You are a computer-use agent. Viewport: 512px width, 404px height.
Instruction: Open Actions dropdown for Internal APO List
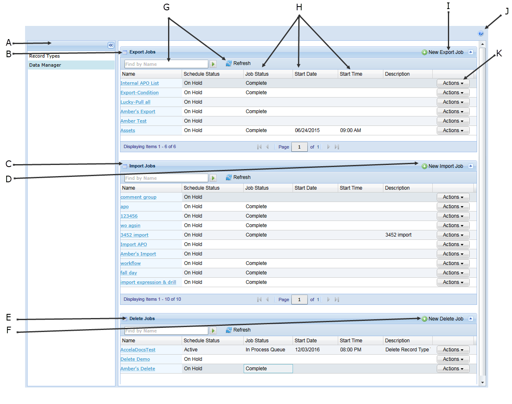point(453,83)
